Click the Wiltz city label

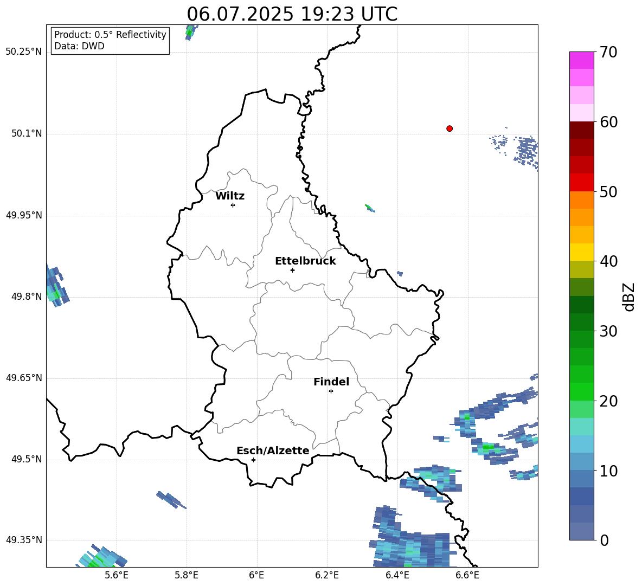[230, 196]
